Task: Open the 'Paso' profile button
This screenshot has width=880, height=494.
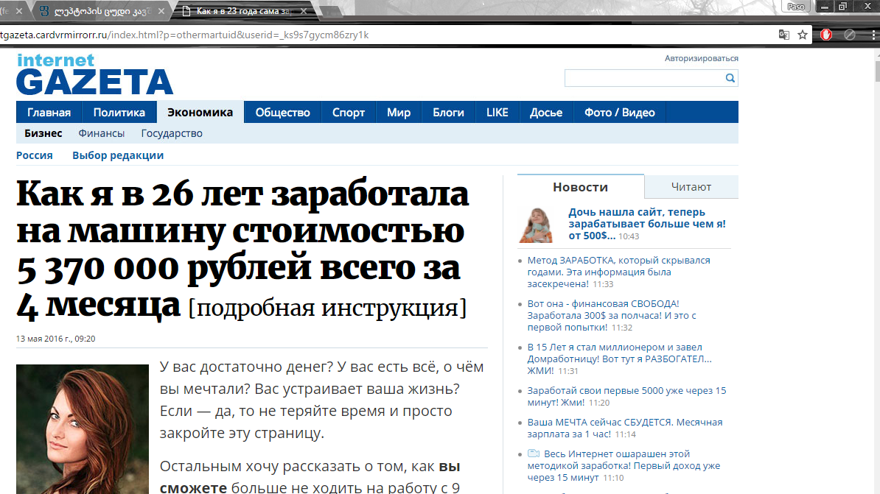Action: (x=796, y=6)
